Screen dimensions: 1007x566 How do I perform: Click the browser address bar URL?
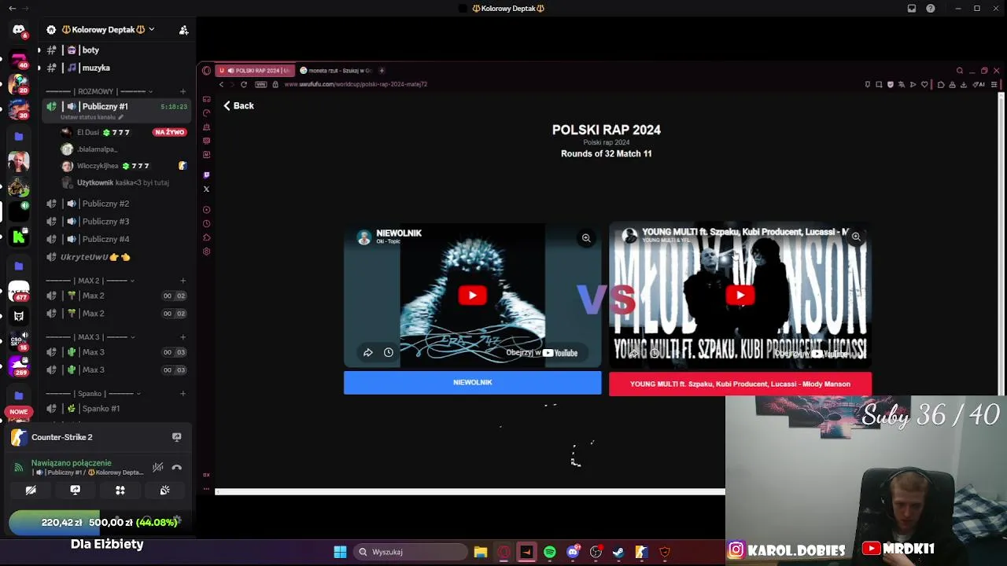(x=356, y=84)
